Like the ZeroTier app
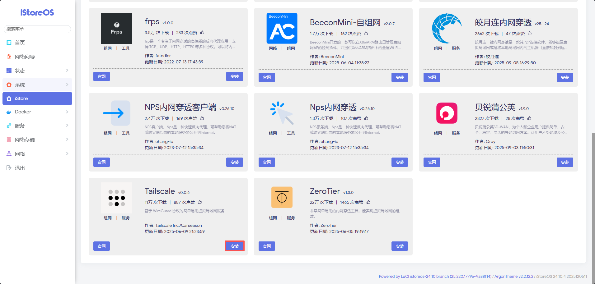Image resolution: width=595 pixels, height=284 pixels. pyautogui.click(x=368, y=202)
